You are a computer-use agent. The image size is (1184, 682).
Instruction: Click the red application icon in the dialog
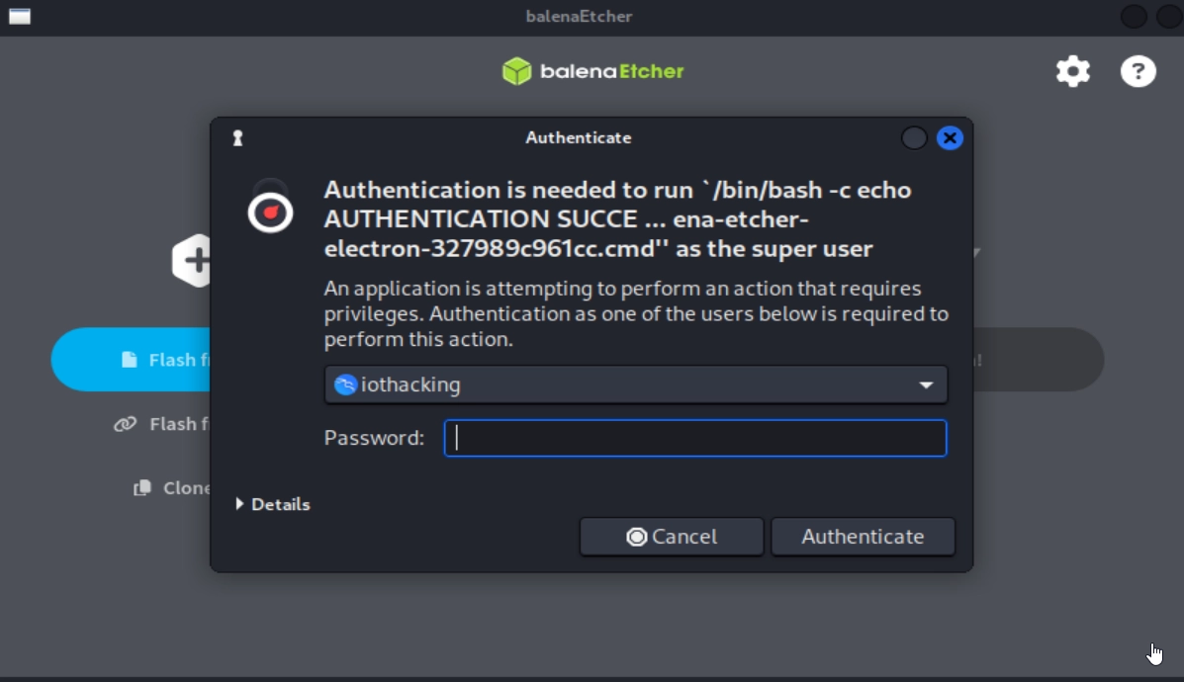270,210
